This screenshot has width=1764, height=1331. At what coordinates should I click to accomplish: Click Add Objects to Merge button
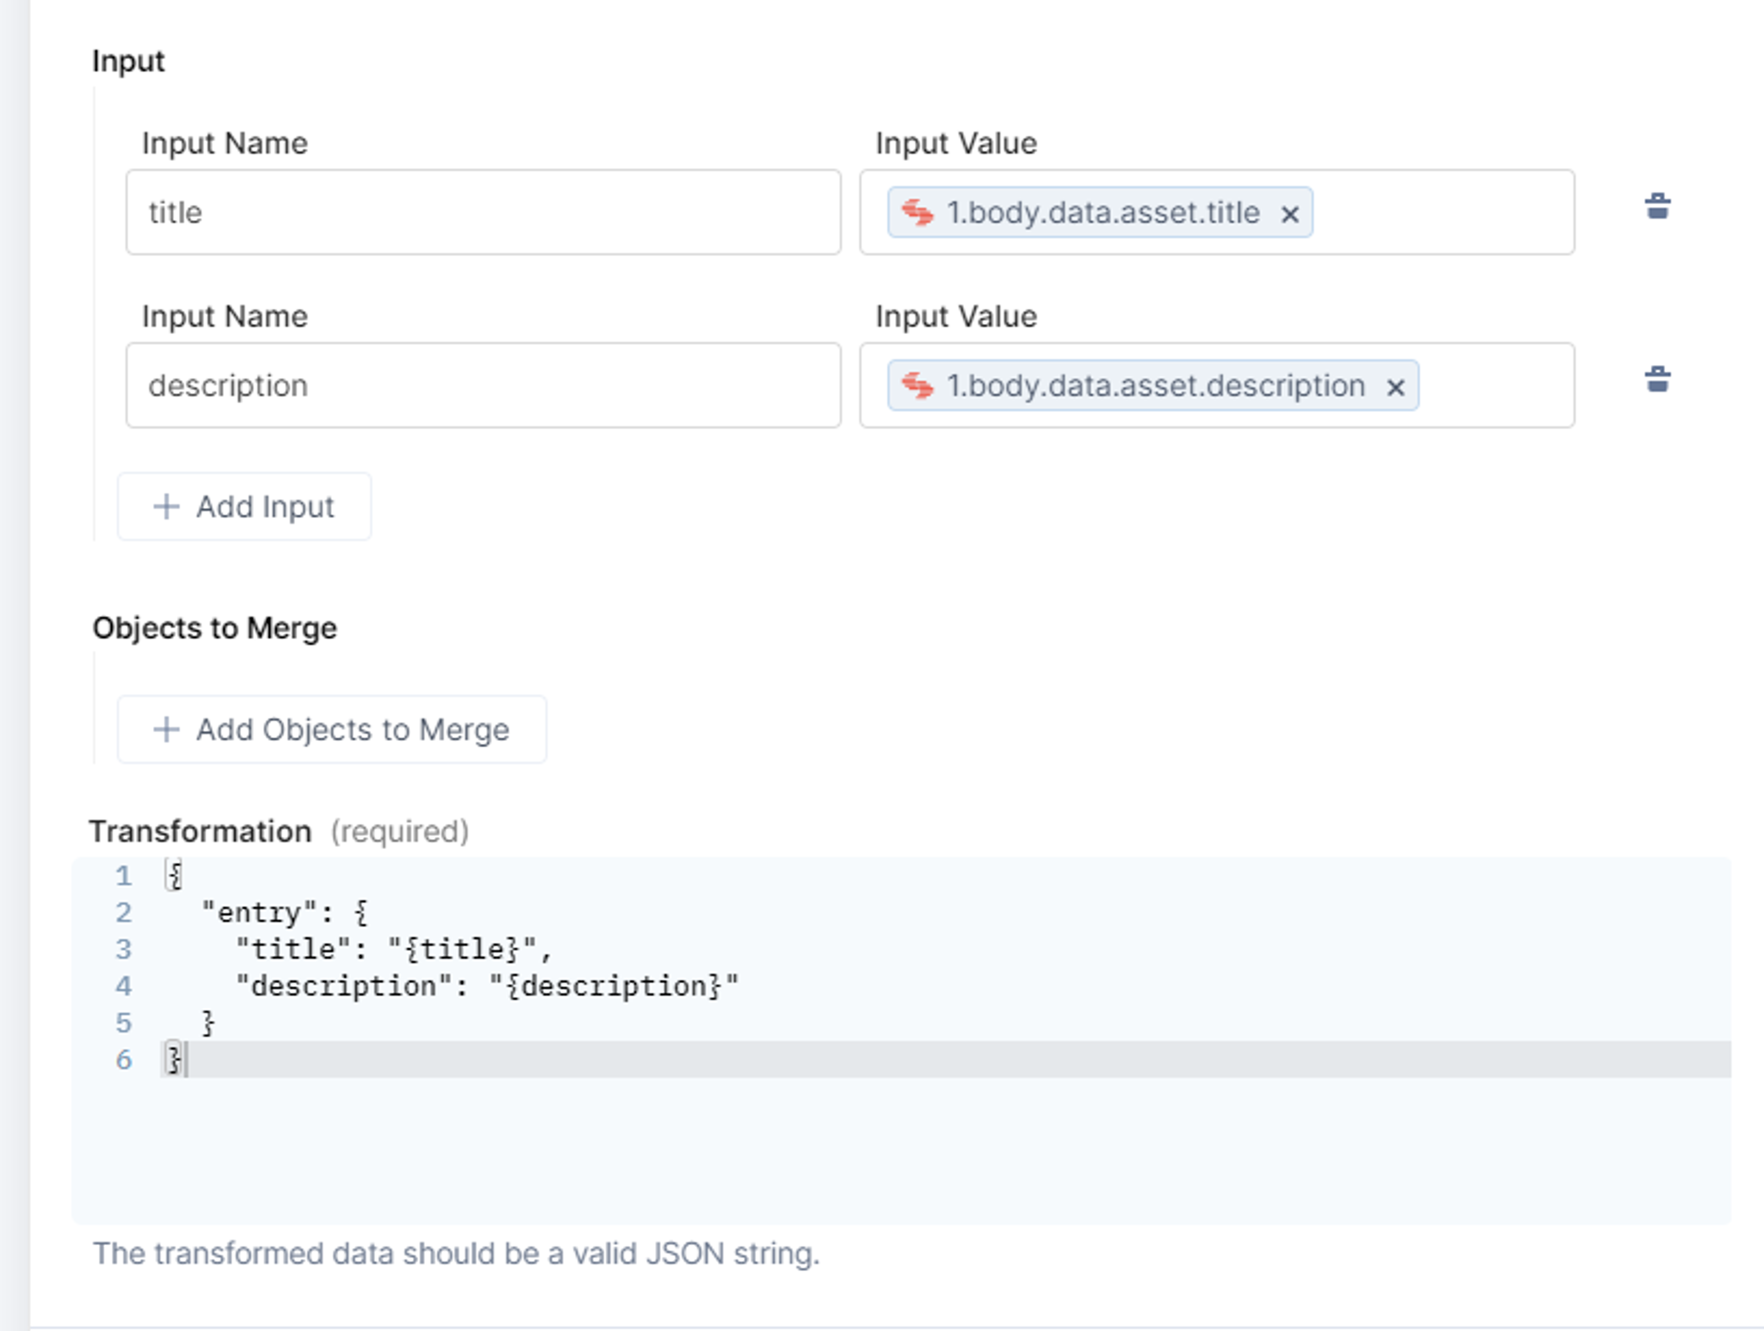332,729
